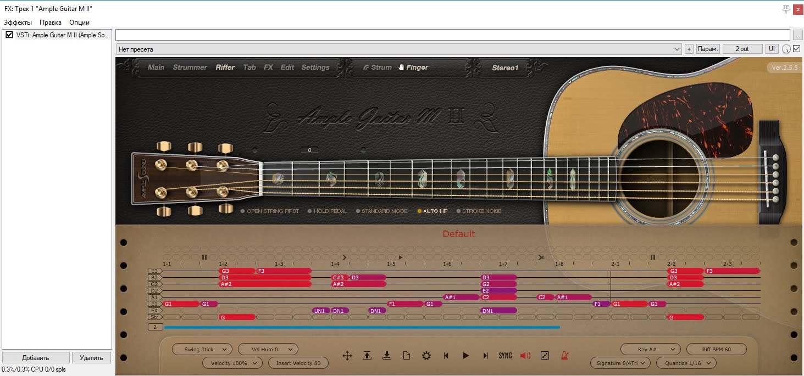Click the pause marker above bar 1-2
Viewport: 804px width, 376px height.
click(x=204, y=257)
